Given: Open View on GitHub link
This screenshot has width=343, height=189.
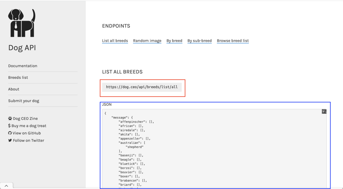Looking at the screenshot, I should 27,133.
